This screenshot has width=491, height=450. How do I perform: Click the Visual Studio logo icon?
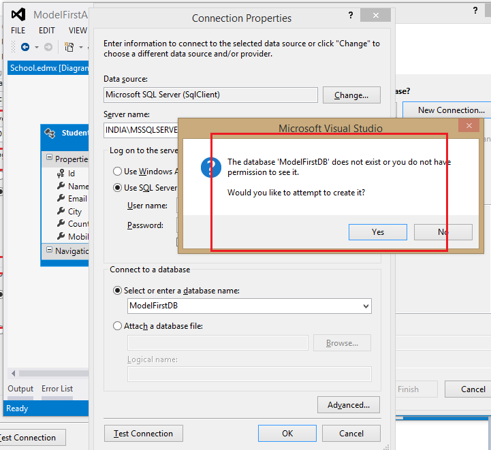point(18,14)
